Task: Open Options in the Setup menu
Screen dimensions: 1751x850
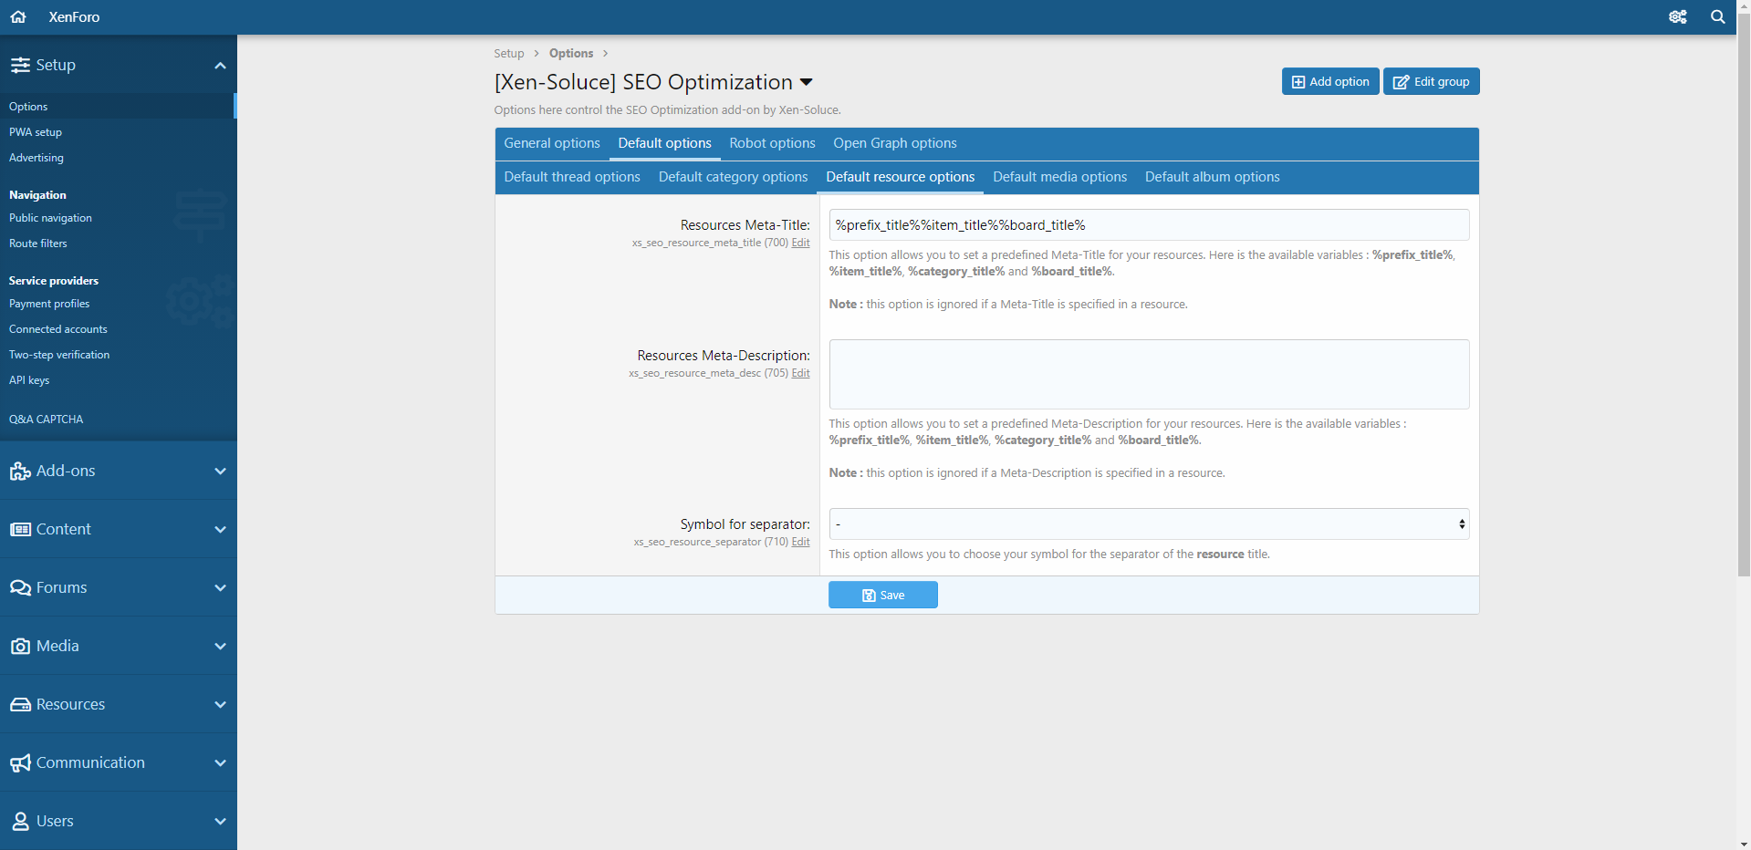Action: click(118, 107)
